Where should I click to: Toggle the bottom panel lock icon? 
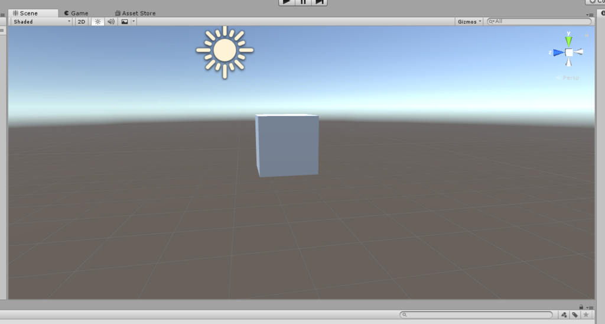pyautogui.click(x=581, y=307)
